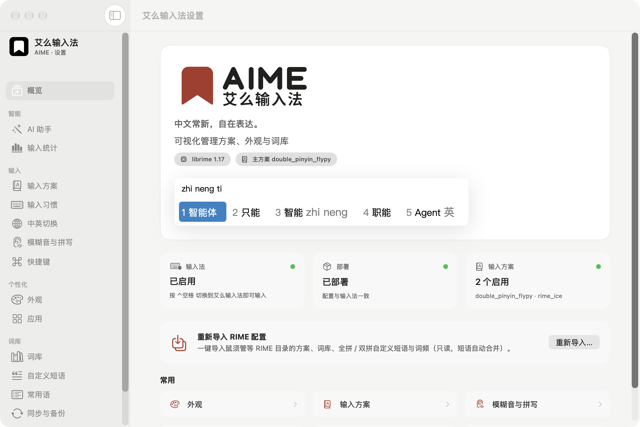This screenshot has height=427, width=640.
Task: Select the 中英切换 globe icon
Action: point(17,224)
